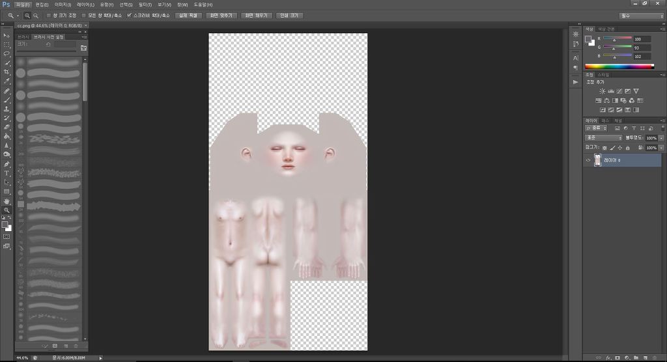Add a Brightness/Contrast adjustment
The height and width of the screenshot is (362, 667).
tap(602, 90)
